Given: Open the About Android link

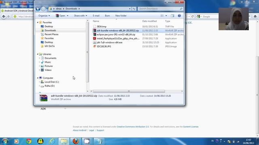Looking at the screenshot, I should click(x=80, y=130).
